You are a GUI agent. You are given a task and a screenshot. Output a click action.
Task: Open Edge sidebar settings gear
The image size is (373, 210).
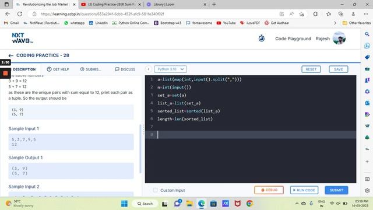367,191
